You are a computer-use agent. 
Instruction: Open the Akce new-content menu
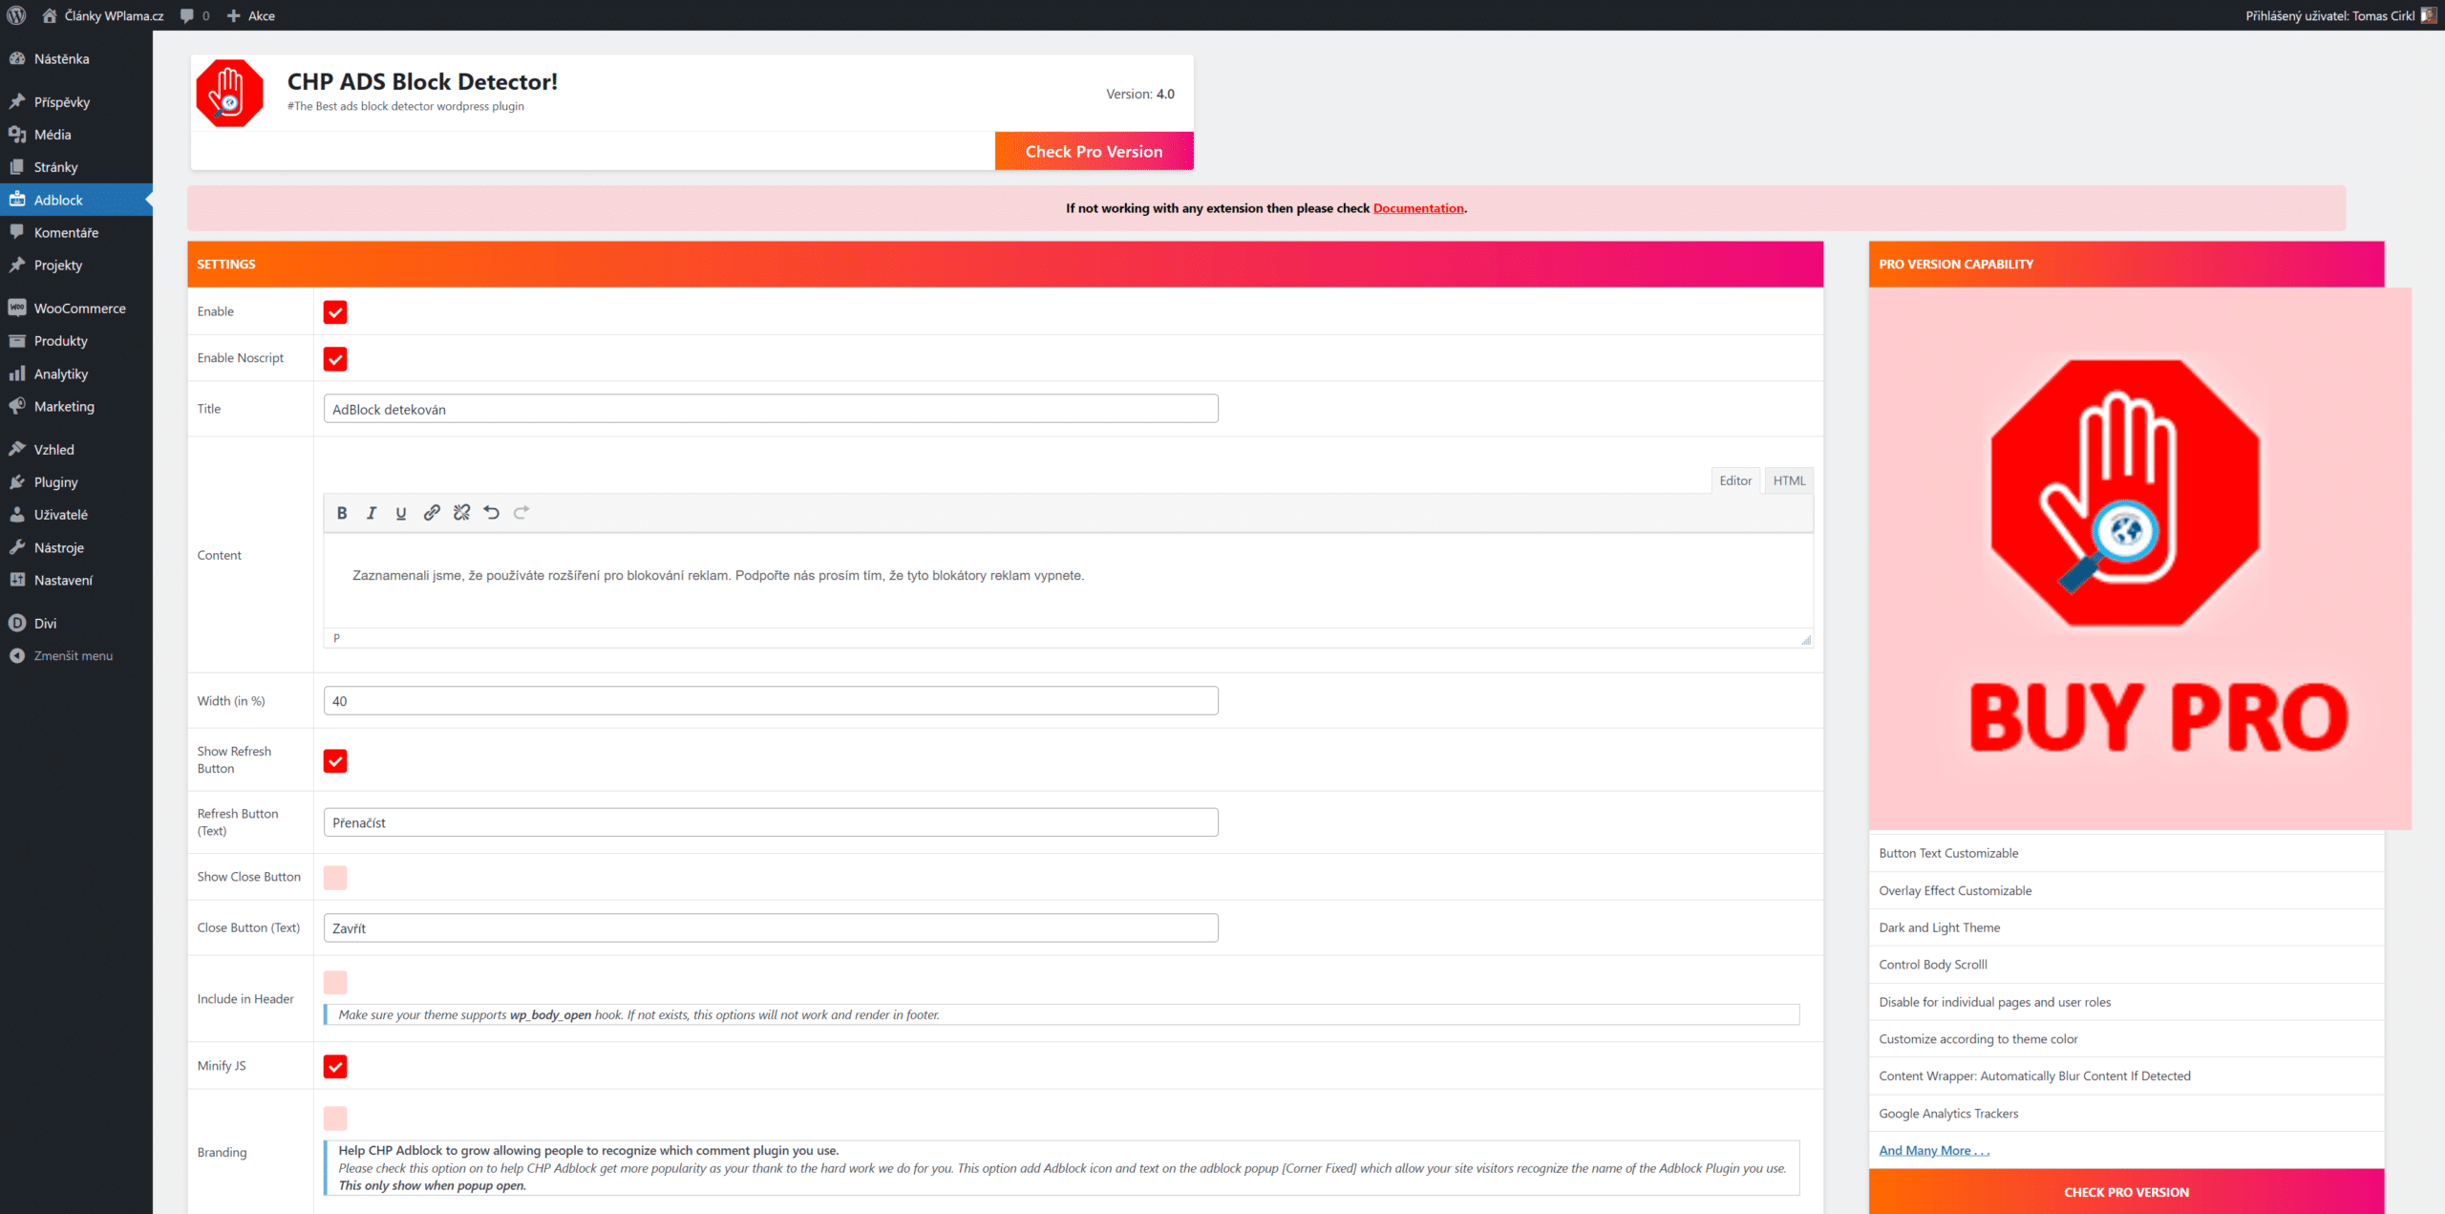tap(251, 15)
